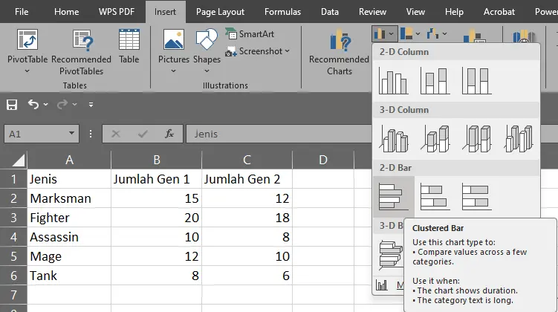Open the Pictures insert menu
Image resolution: width=558 pixels, height=312 pixels.
[174, 51]
